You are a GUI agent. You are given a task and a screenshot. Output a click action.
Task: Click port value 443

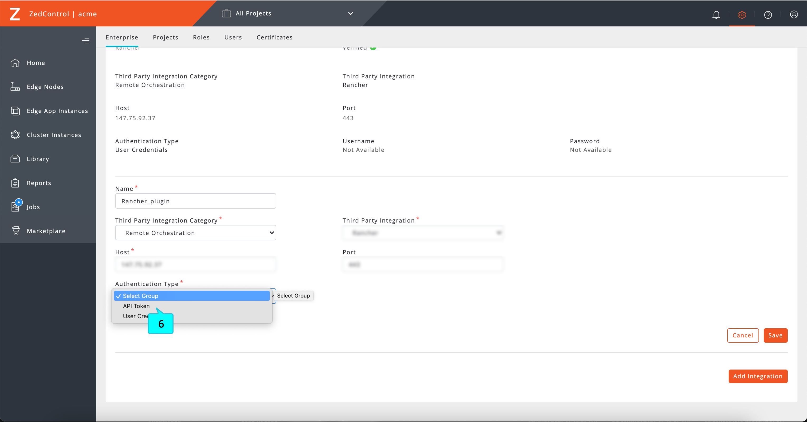[x=348, y=118]
